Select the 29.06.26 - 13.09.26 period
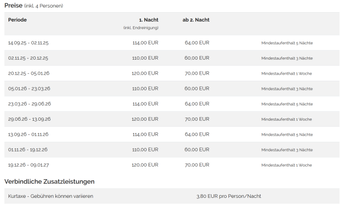The width and height of the screenshot is (346, 210). 29,119
